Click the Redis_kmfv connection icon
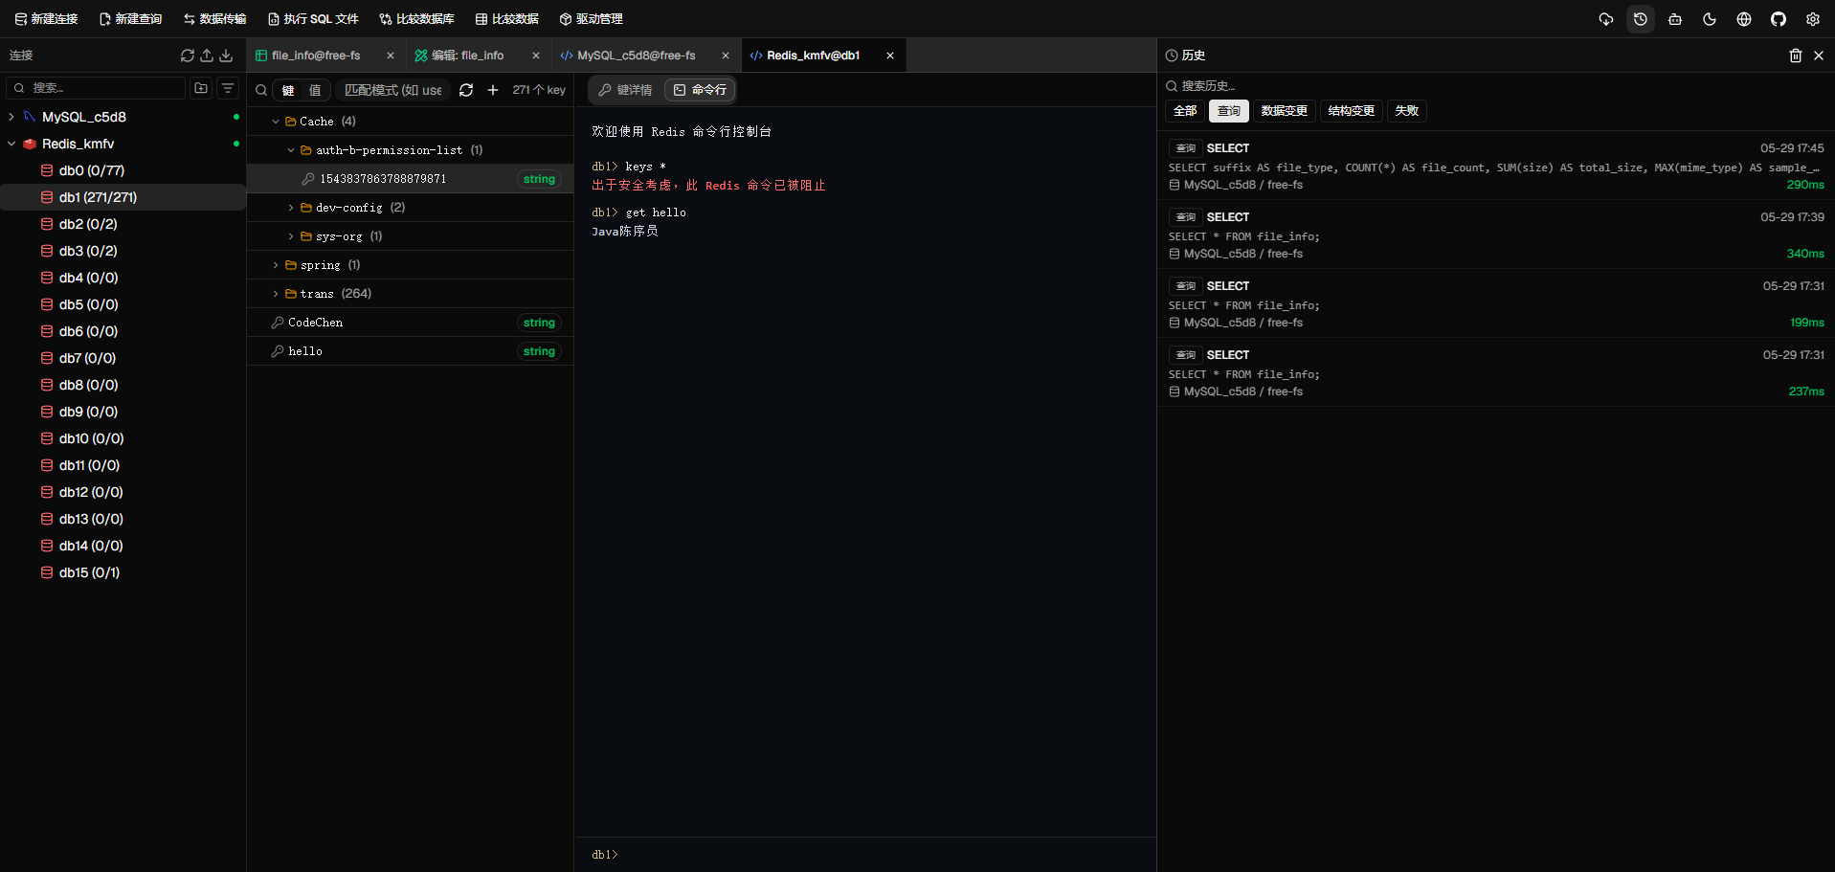The width and height of the screenshot is (1835, 872). 30,144
